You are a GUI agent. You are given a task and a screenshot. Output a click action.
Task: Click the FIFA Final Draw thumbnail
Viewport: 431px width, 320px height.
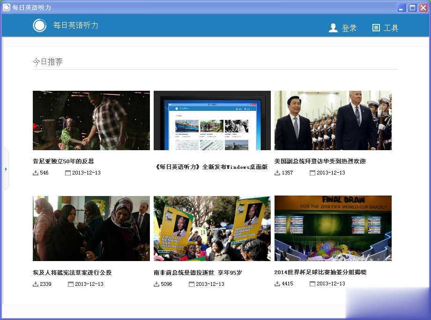pyautogui.click(x=333, y=228)
